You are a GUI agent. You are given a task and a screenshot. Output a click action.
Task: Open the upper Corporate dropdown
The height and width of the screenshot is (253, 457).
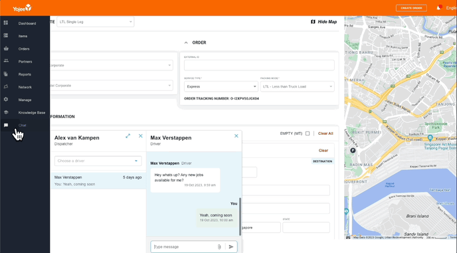coord(112,65)
